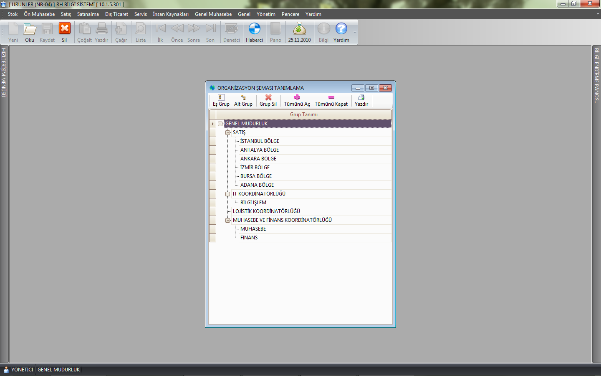Open the İnsan Kaynakları menu

[170, 14]
